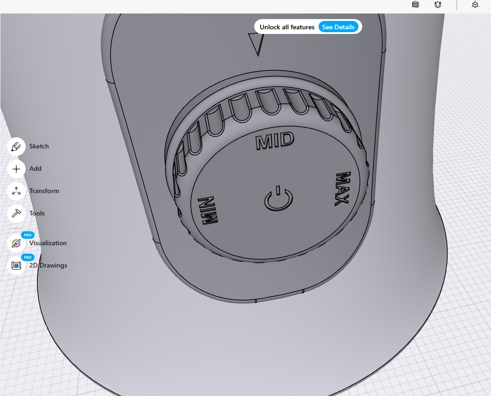Select the MAX engraving on the dial
Image resolution: width=491 pixels, height=396 pixels.
click(x=342, y=188)
